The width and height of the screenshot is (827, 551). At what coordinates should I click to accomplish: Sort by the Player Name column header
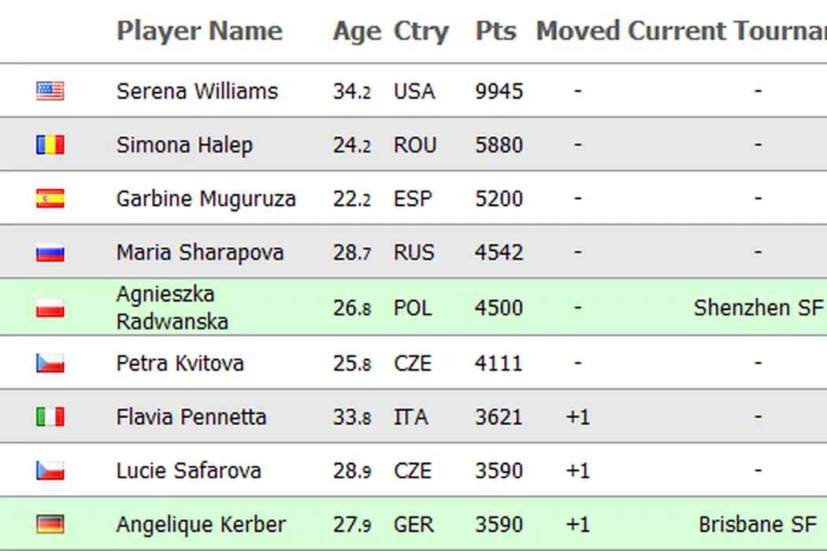point(199,31)
